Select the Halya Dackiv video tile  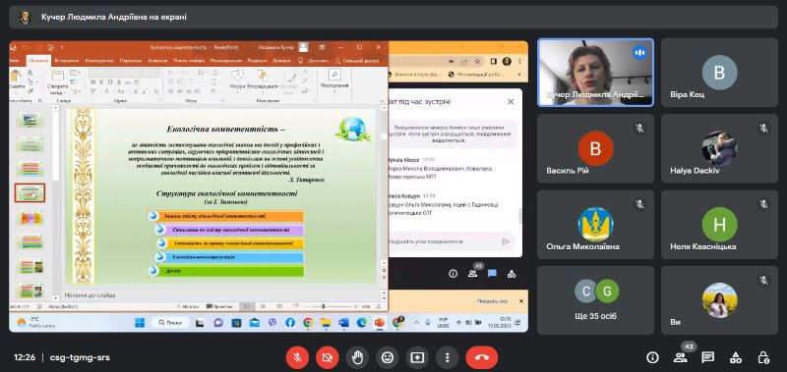pos(719,148)
